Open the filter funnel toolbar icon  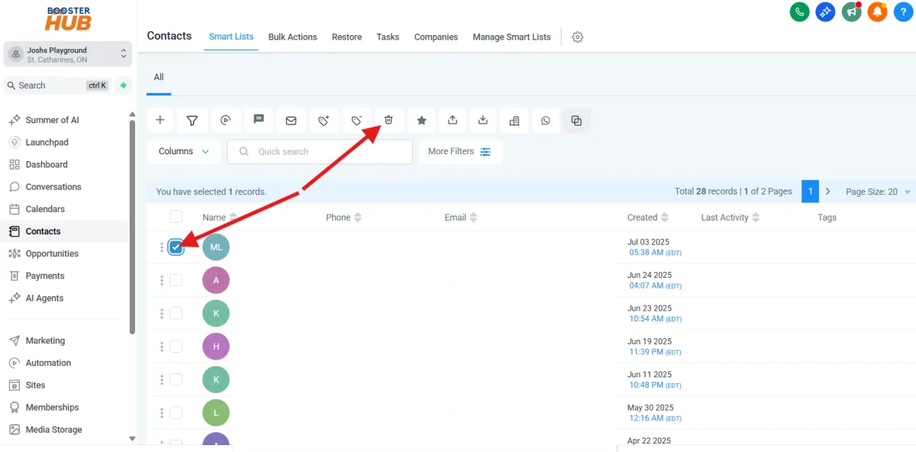point(192,121)
